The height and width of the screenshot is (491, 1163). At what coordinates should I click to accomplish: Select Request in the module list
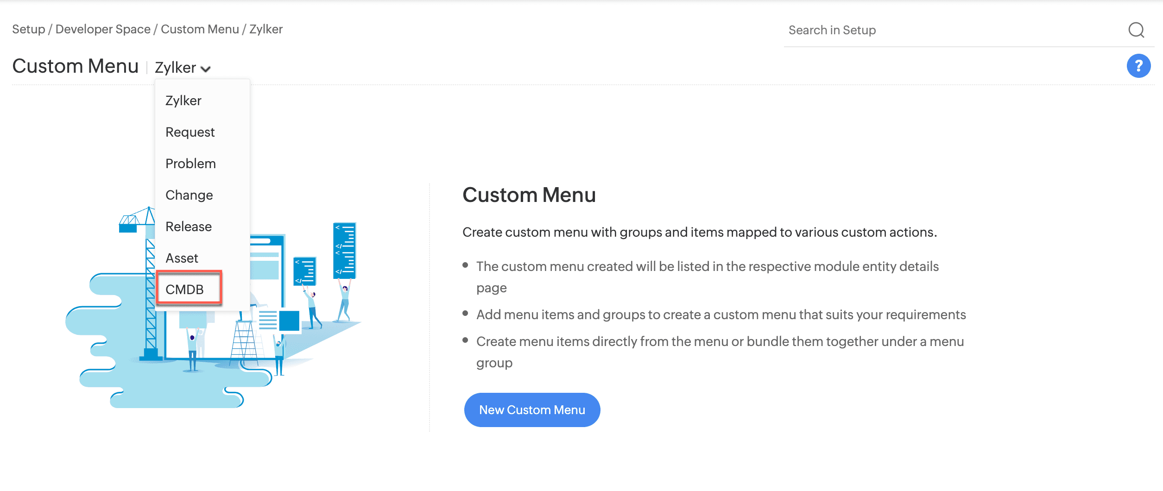pos(190,132)
